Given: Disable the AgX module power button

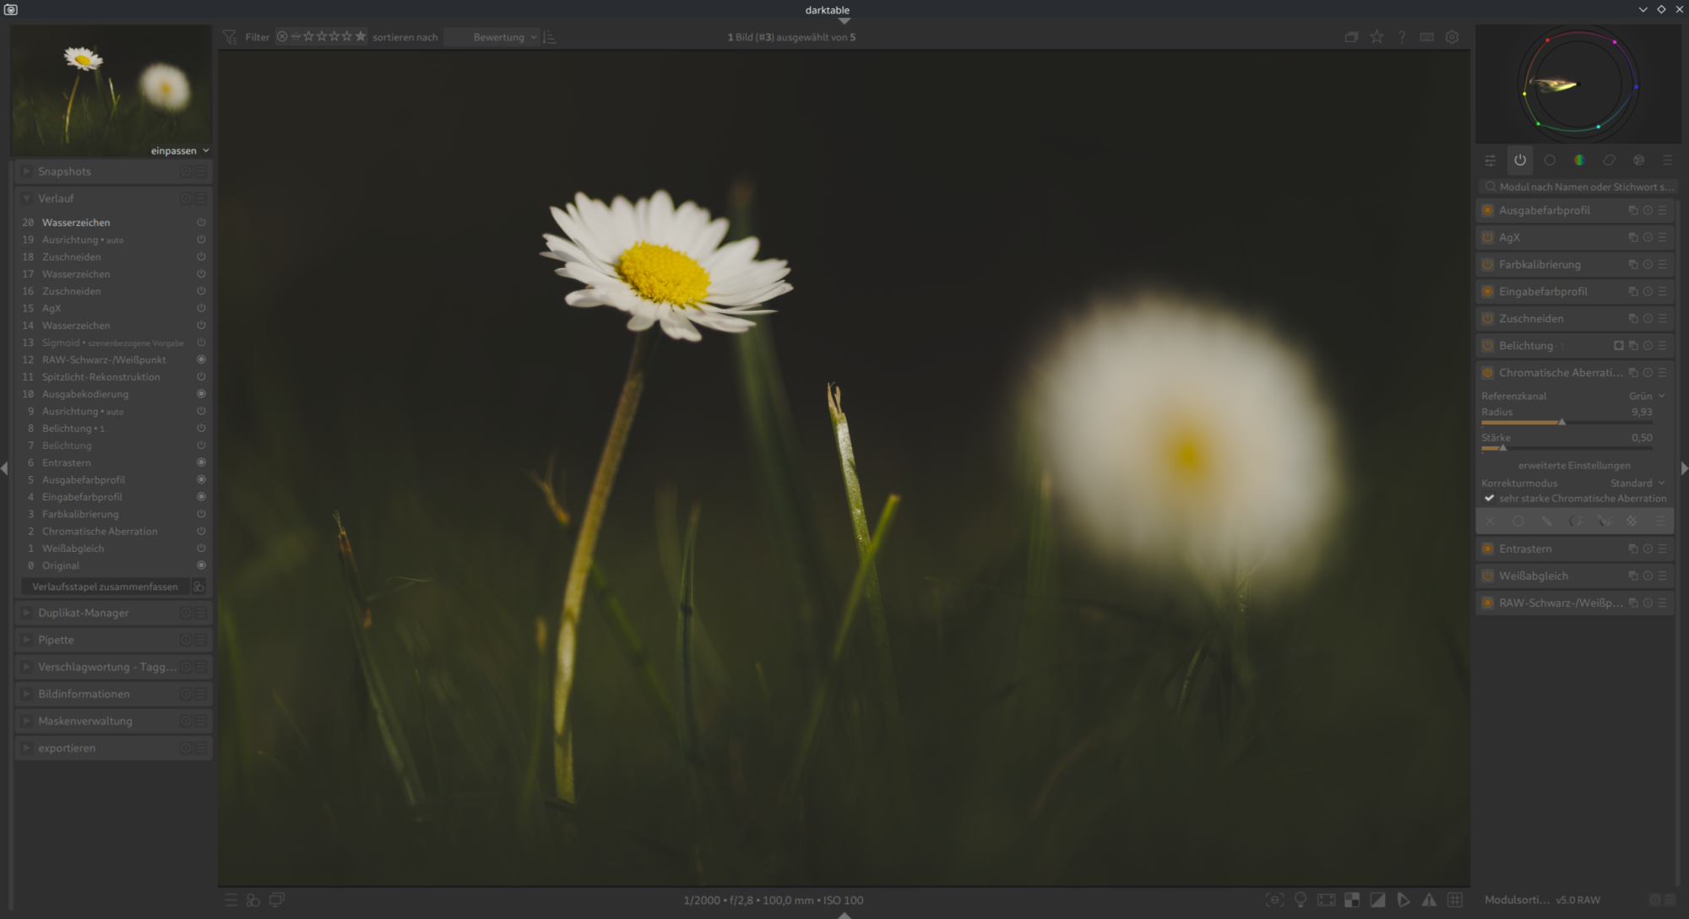Looking at the screenshot, I should click(1487, 238).
